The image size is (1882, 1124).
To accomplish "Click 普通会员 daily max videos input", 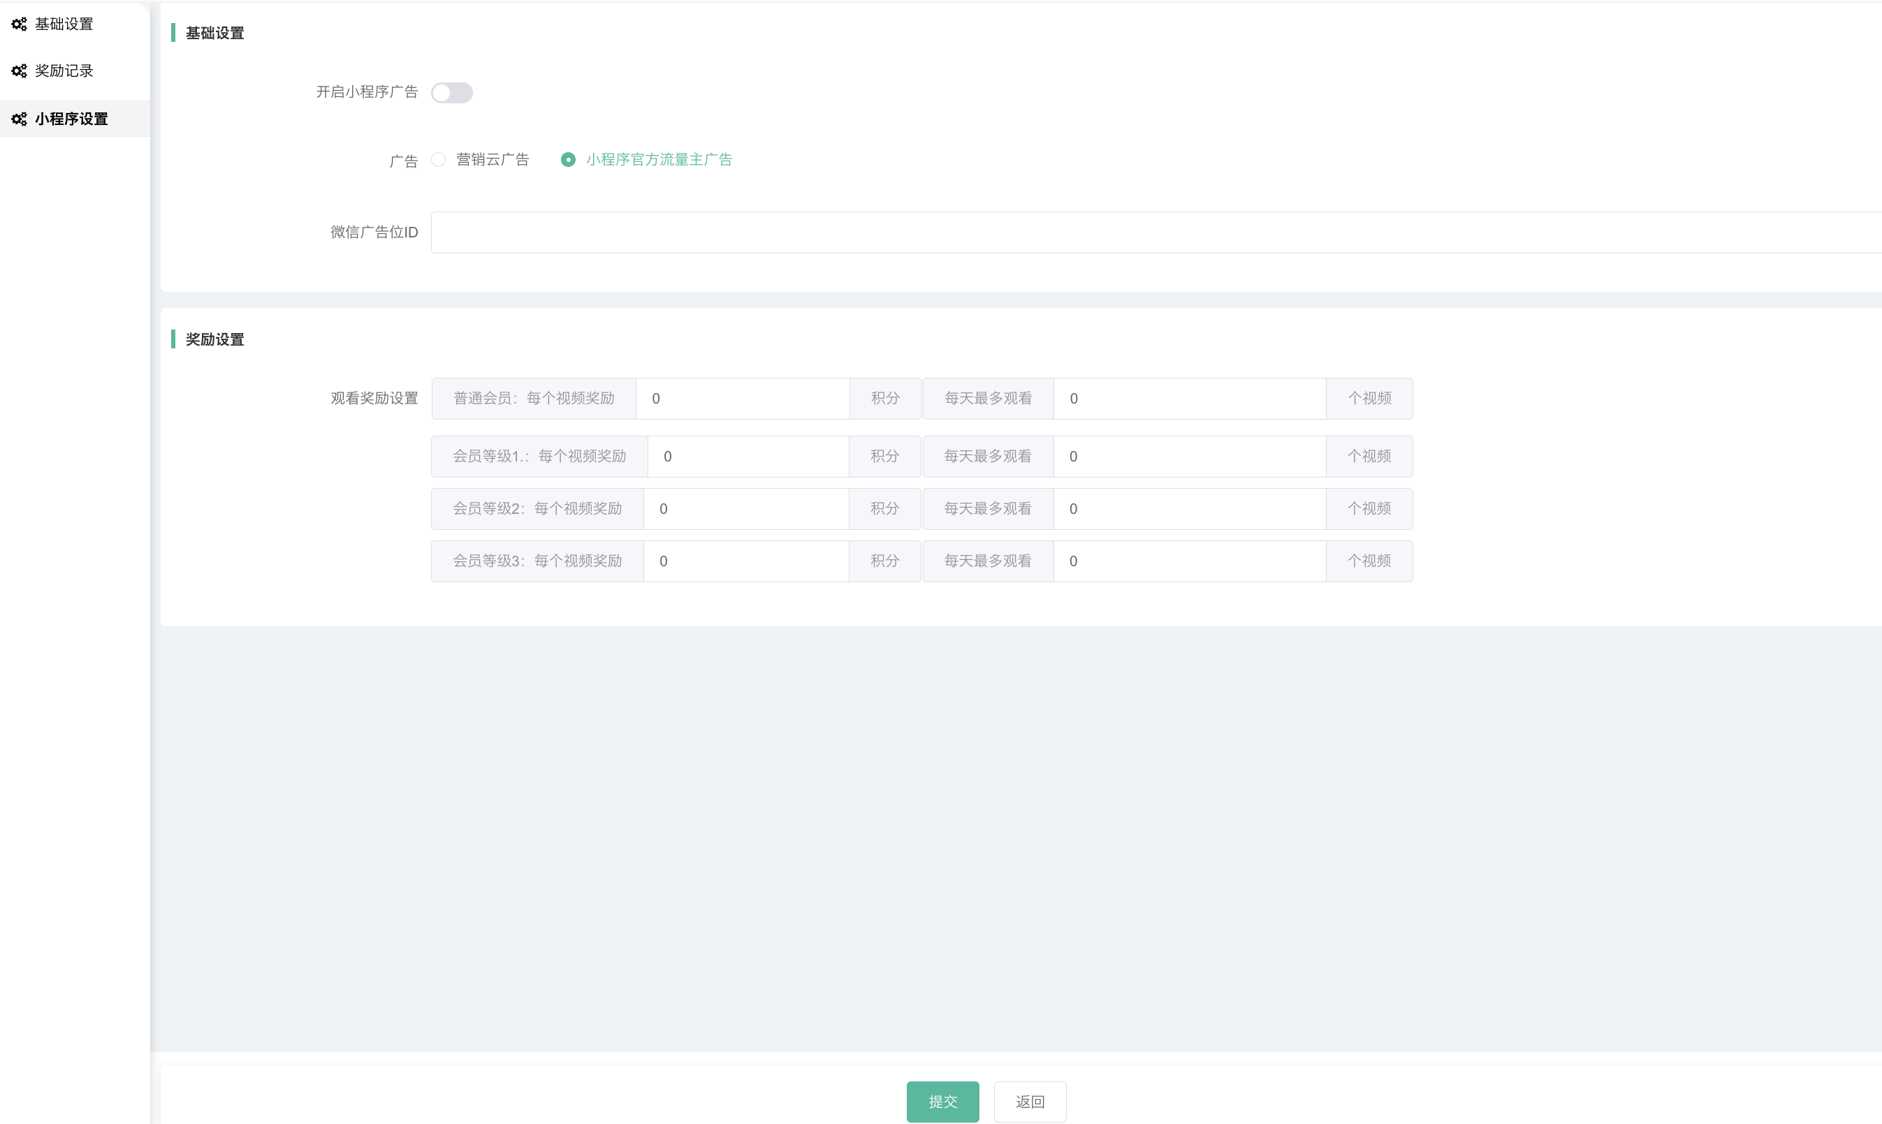I will point(1189,399).
